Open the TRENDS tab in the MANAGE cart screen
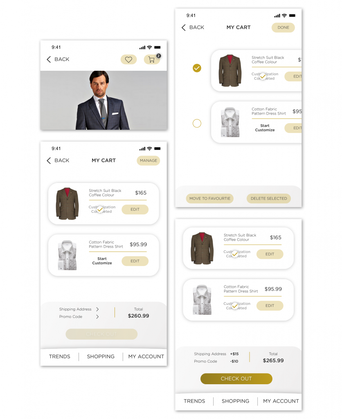The width and height of the screenshot is (342, 419). (x=60, y=356)
